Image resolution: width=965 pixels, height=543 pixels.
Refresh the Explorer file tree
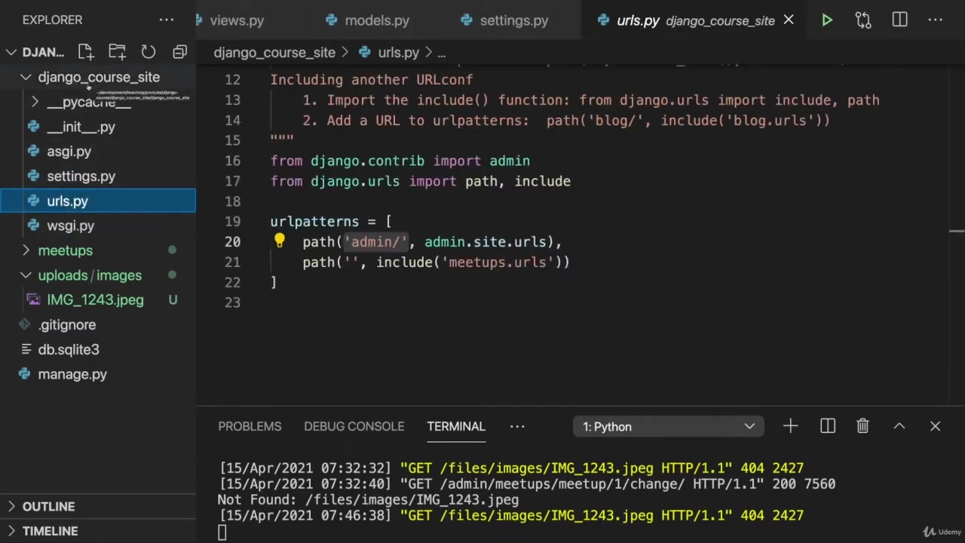point(149,52)
